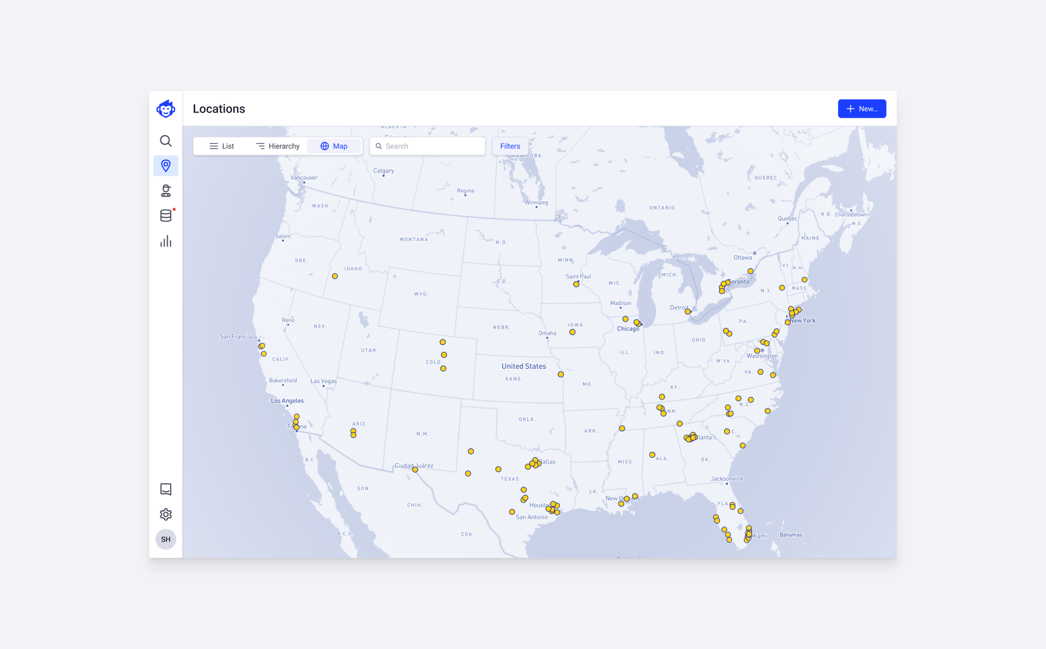Screen dimensions: 1046x649
Task: Switch to Hierarchy view tab
Action: click(x=278, y=146)
